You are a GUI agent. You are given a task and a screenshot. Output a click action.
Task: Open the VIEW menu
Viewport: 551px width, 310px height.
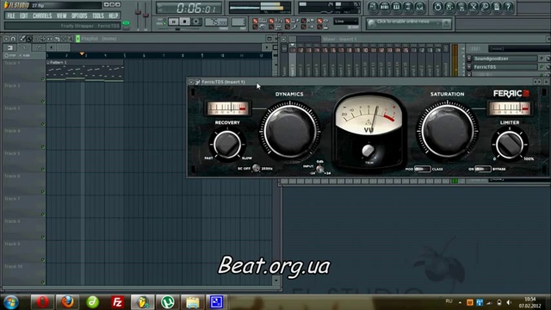61,15
